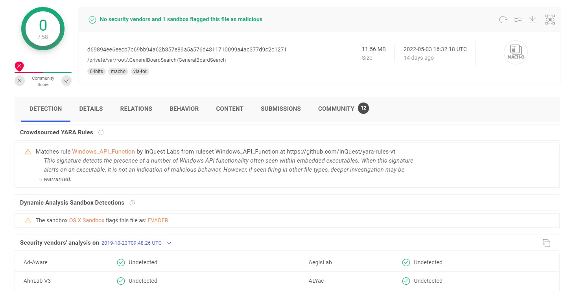Click the Community Score label
The width and height of the screenshot is (568, 291).
(43, 81)
